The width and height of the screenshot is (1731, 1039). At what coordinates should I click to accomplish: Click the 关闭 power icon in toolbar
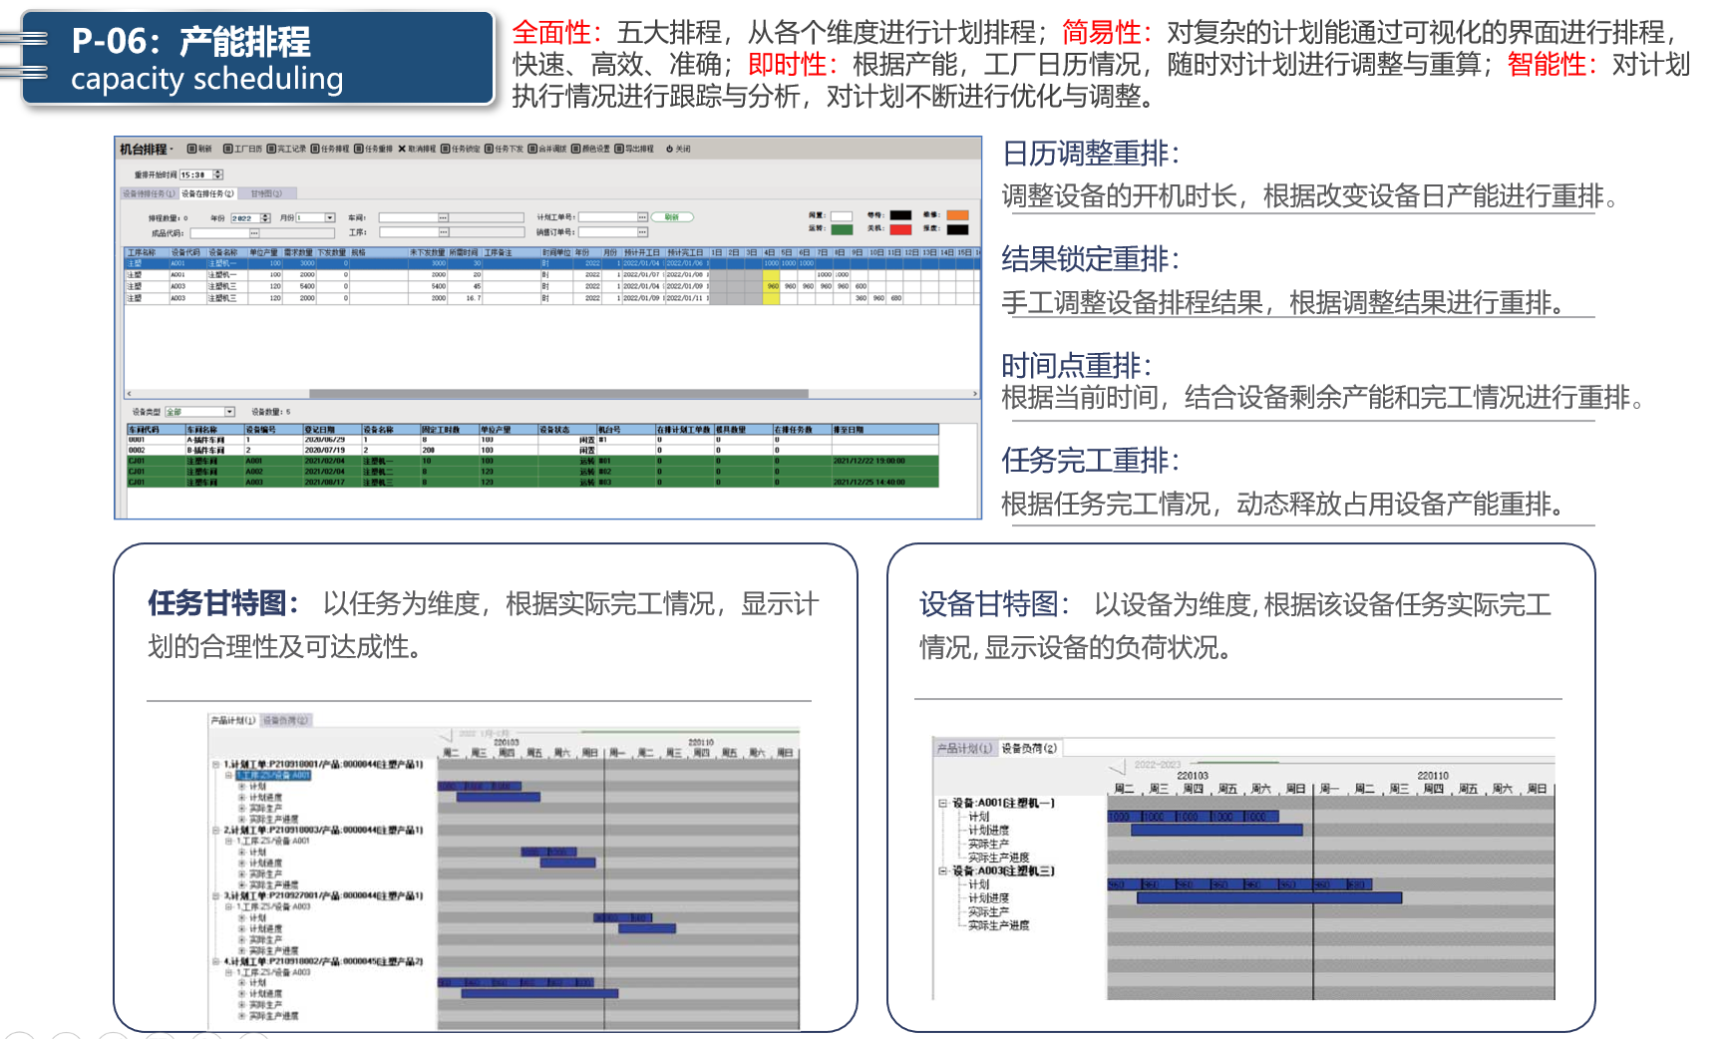670,150
